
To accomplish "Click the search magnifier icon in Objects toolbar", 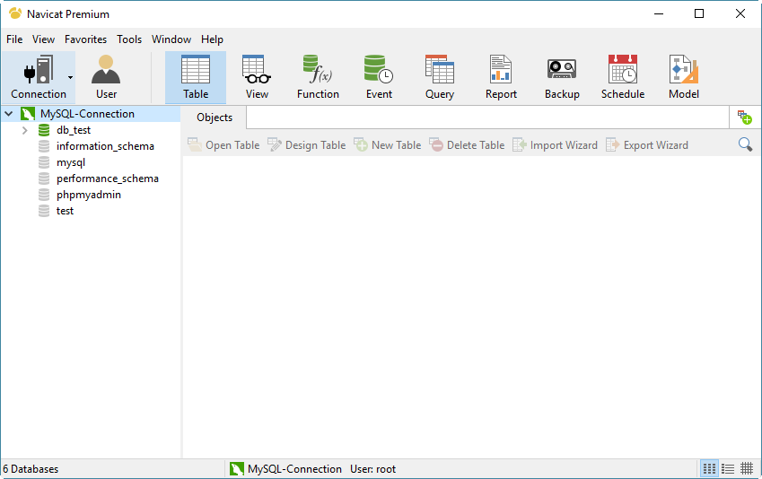I will pyautogui.click(x=745, y=144).
